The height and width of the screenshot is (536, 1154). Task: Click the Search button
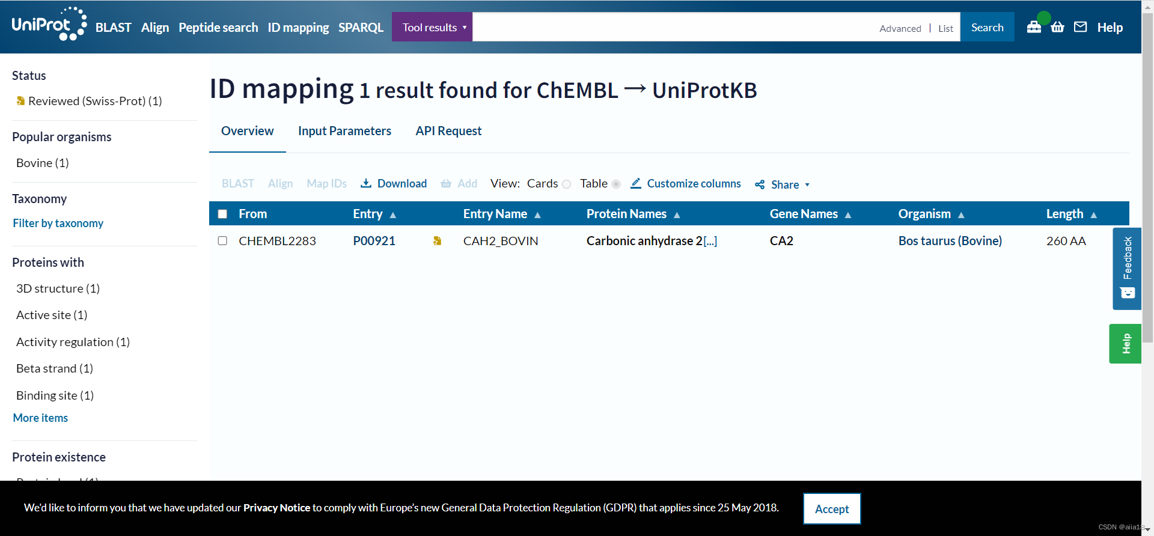pyautogui.click(x=987, y=27)
